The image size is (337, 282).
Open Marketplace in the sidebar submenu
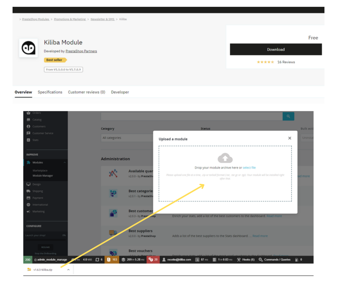[40, 171]
